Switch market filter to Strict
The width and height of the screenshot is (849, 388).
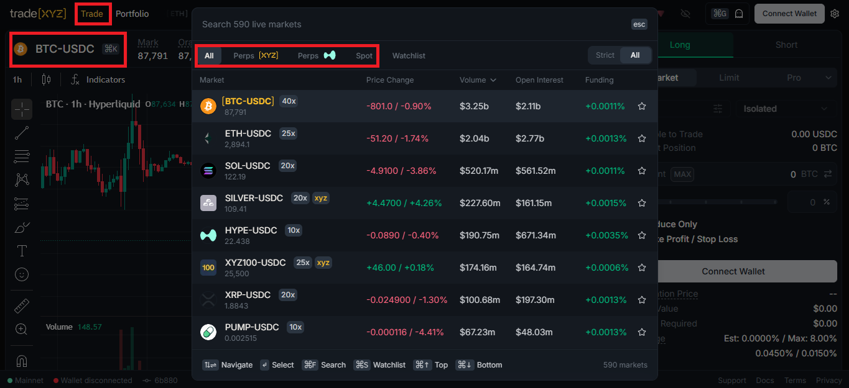pos(605,55)
